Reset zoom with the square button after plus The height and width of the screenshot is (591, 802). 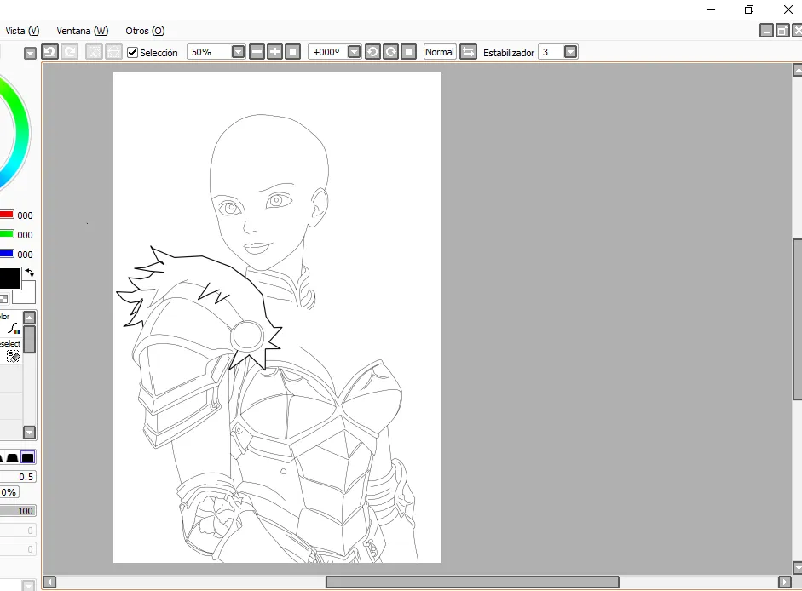pos(292,52)
